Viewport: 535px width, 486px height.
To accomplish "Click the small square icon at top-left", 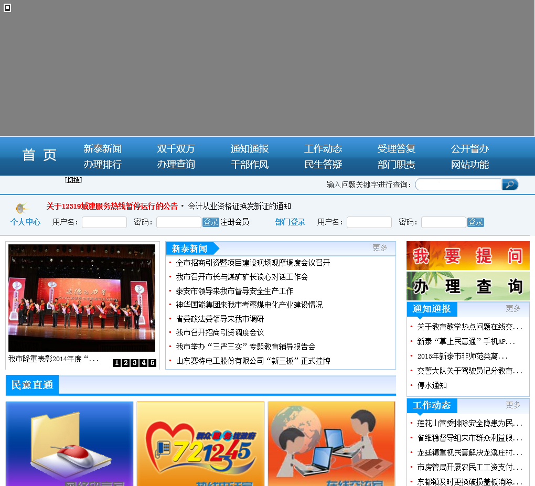I will (7, 8).
